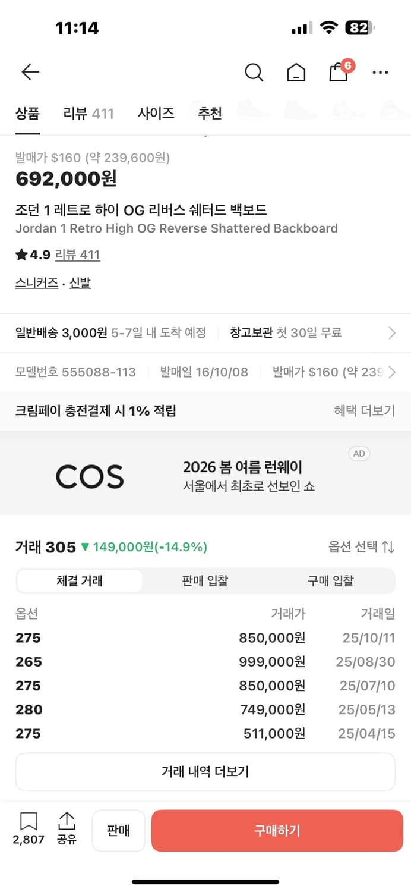Open the 사이즈 tab
Viewport: 411px width, 892px height.
tap(156, 112)
